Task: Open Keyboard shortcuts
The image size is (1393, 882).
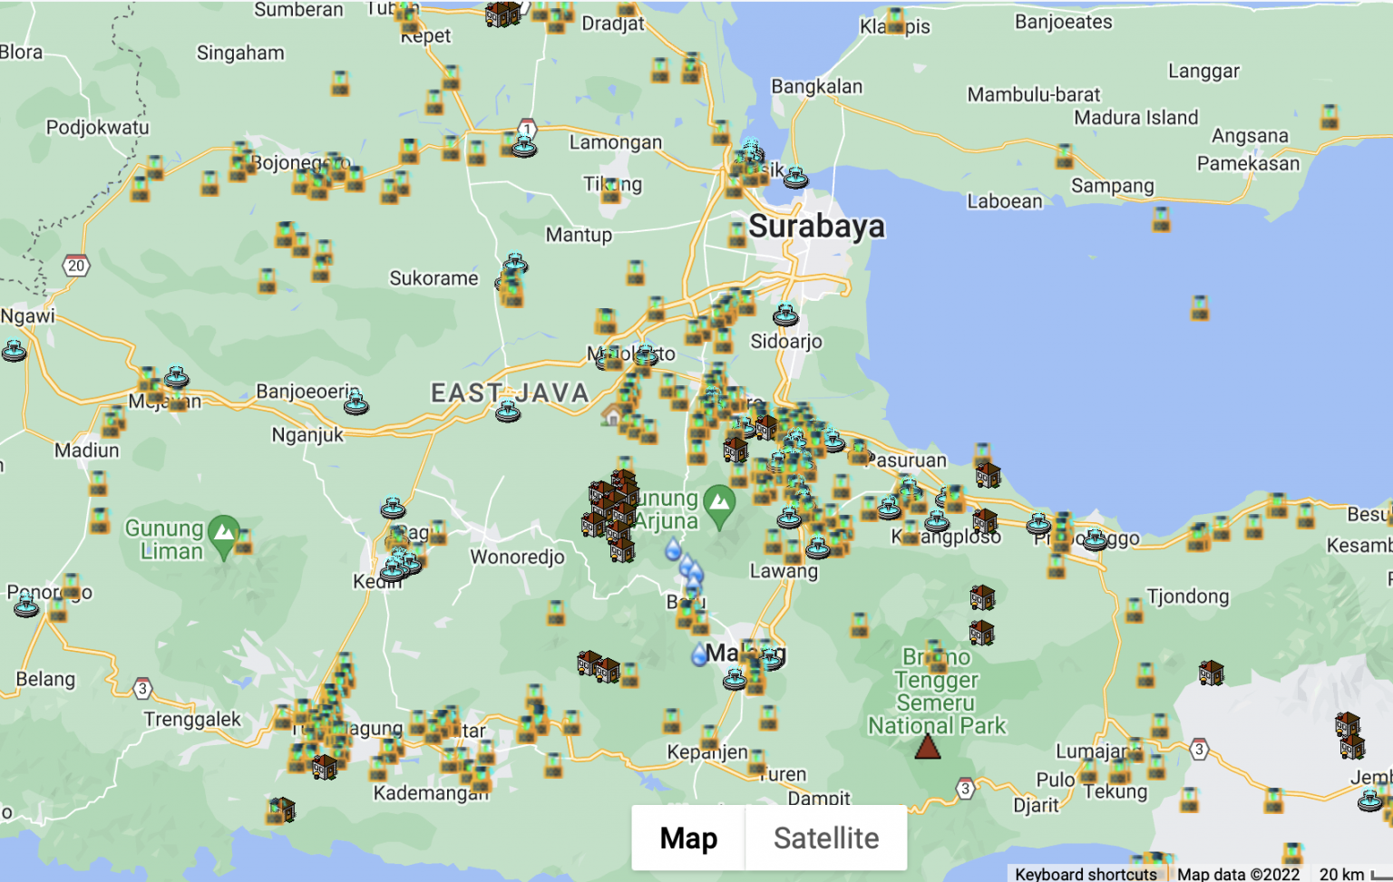Action: (x=1085, y=874)
